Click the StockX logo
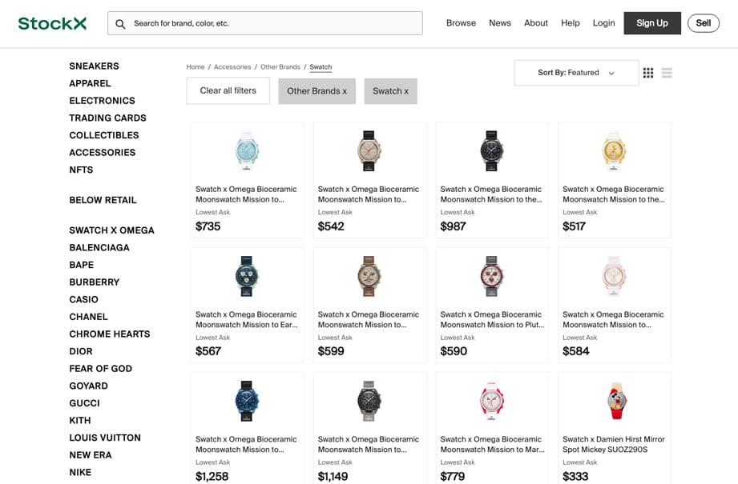738x484 pixels. click(52, 23)
